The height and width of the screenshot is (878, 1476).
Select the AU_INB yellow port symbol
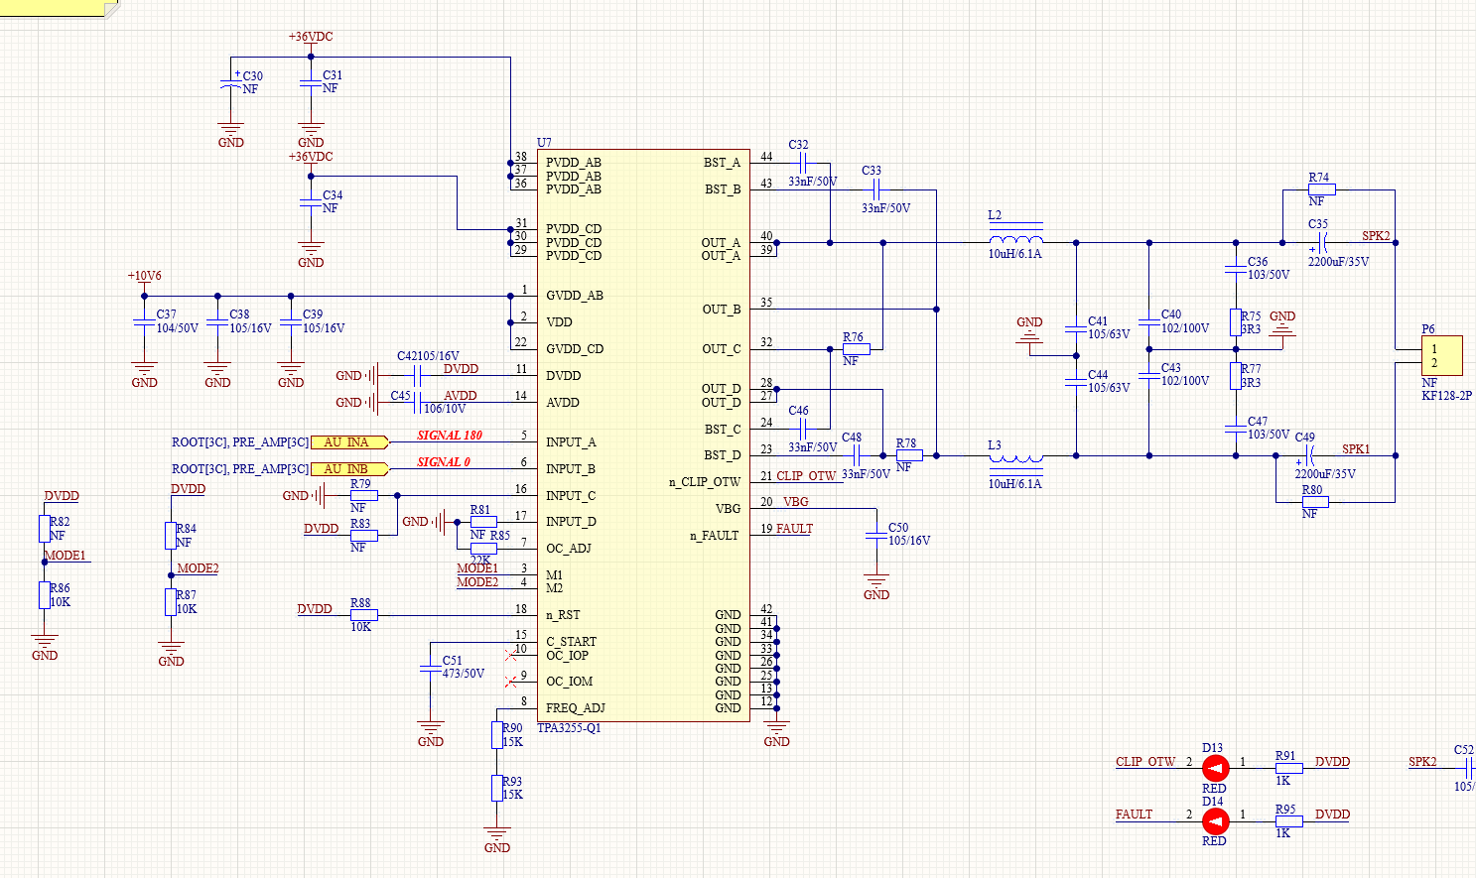tap(348, 469)
